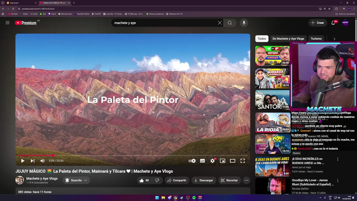
Task: Open the Goodbye My Lover video title
Action: point(313,182)
